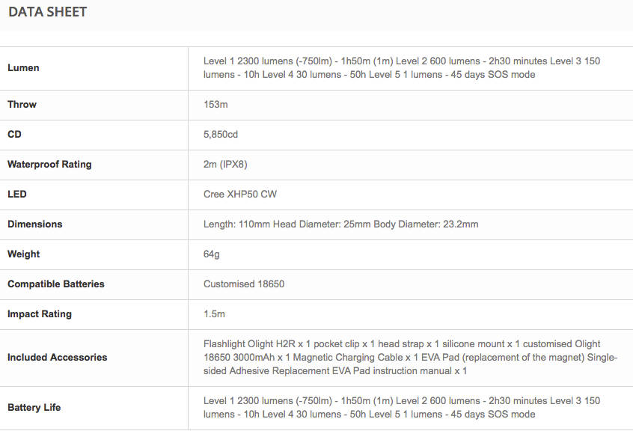Click the Impact Rating label
Image resolution: width=633 pixels, height=431 pixels.
tap(40, 314)
